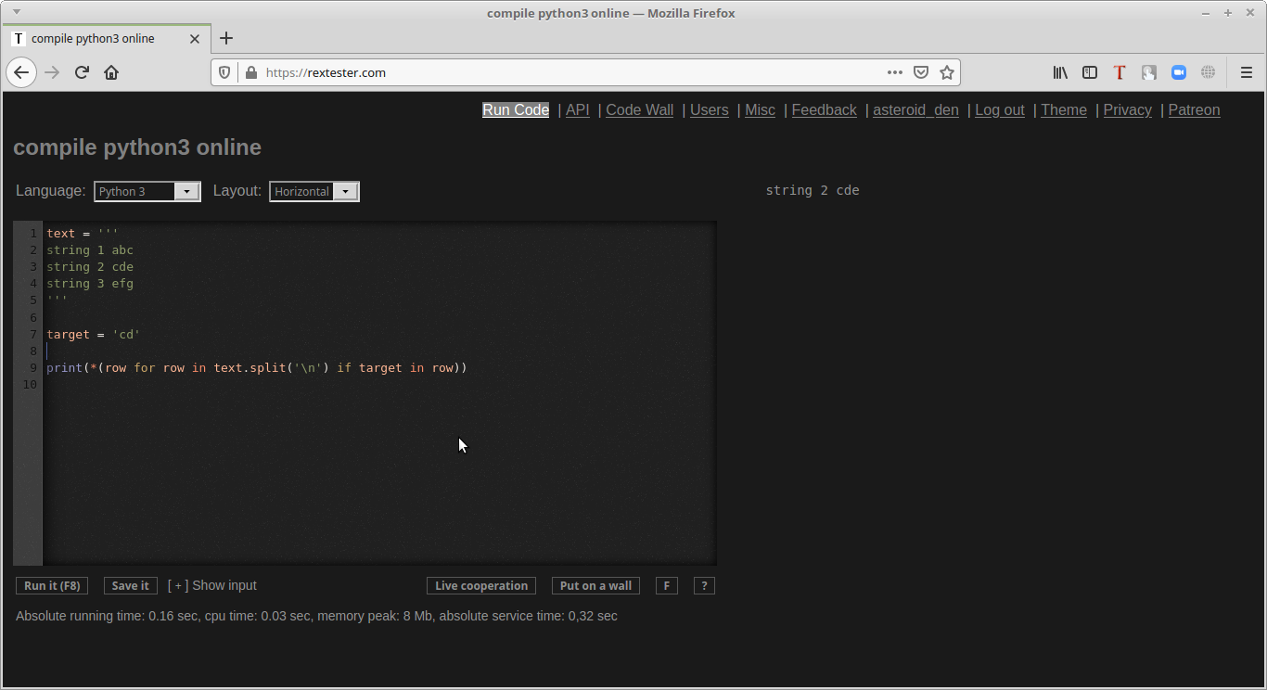Toggle the sidebar view icon
Image resolution: width=1267 pixels, height=690 pixels.
pyautogui.click(x=1090, y=72)
